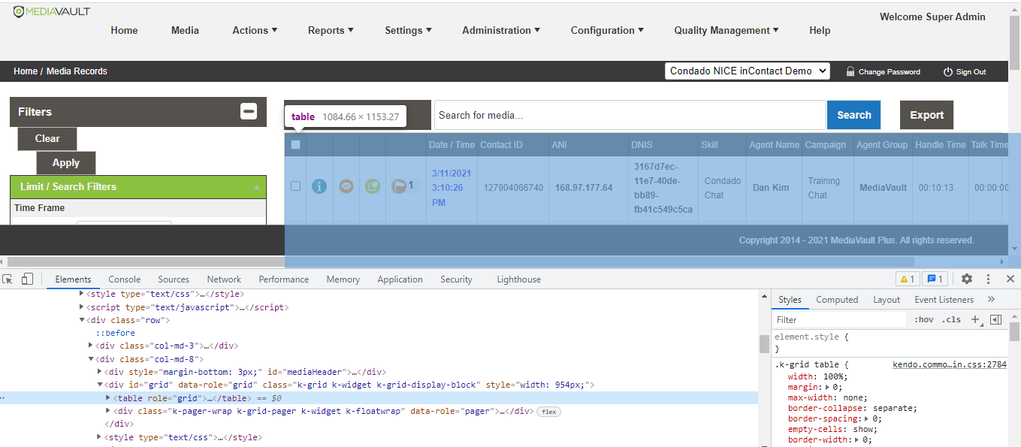Switch to the Lighthouse tab
Image resolution: width=1021 pixels, height=447 pixels.
click(518, 279)
